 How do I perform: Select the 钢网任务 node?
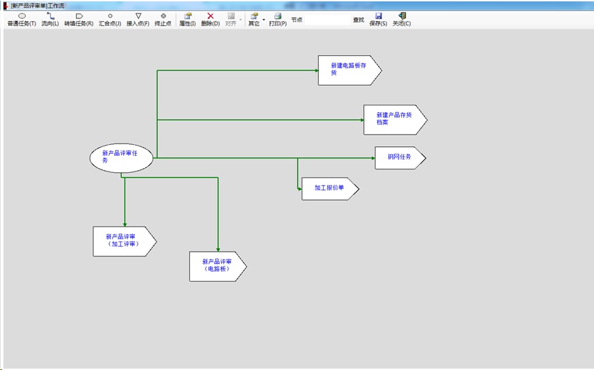pyautogui.click(x=398, y=157)
